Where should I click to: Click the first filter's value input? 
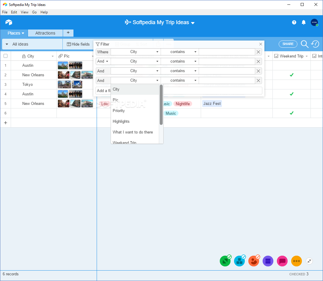227,52
